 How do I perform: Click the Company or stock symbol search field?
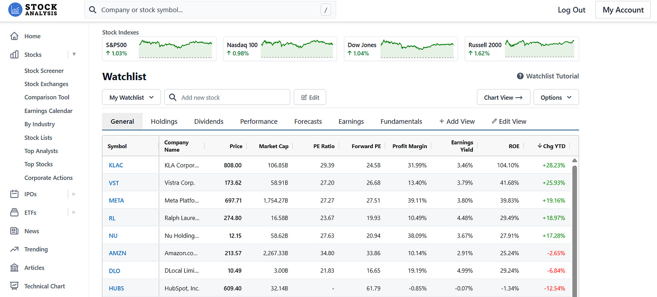pyautogui.click(x=210, y=10)
